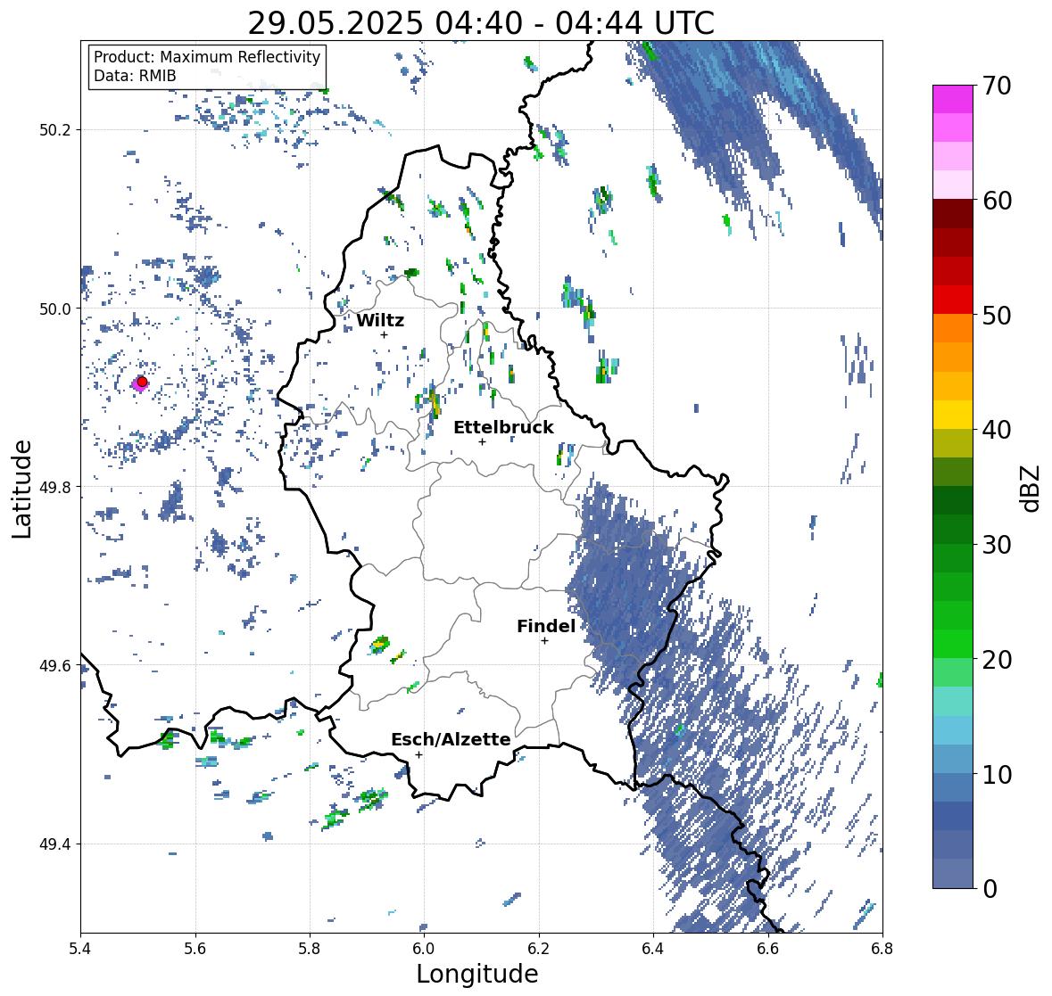Click the 6.2 longitude tick label

click(539, 949)
